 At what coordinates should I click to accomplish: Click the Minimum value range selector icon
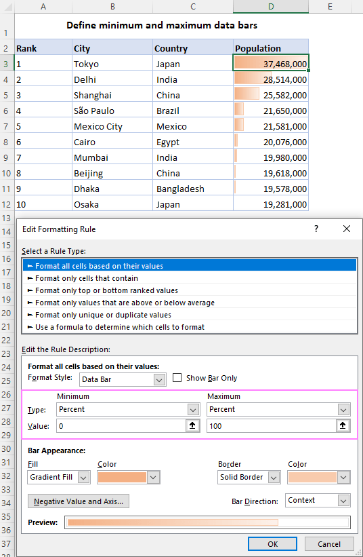[x=192, y=425]
